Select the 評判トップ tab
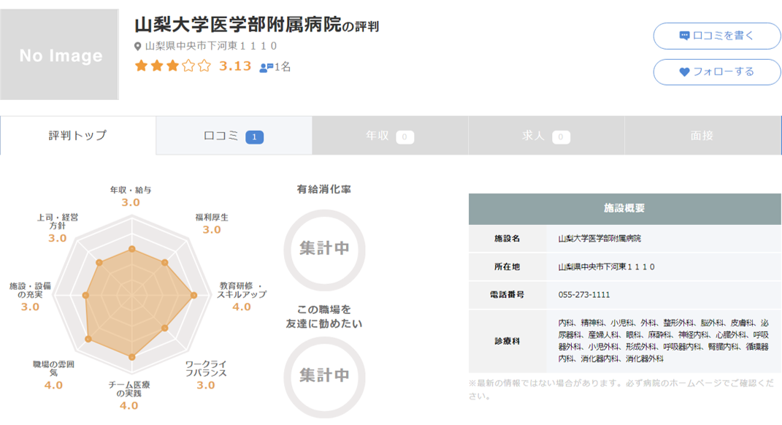The image size is (782, 425). pyautogui.click(x=77, y=136)
